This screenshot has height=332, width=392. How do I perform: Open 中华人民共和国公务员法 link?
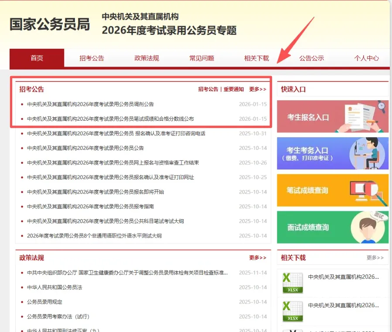(55, 287)
